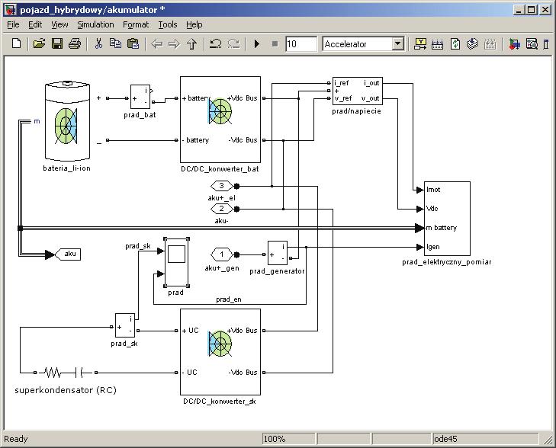556x448 pixels.
Task: Navigate back with left arrow icon
Action: pyautogui.click(x=156, y=44)
